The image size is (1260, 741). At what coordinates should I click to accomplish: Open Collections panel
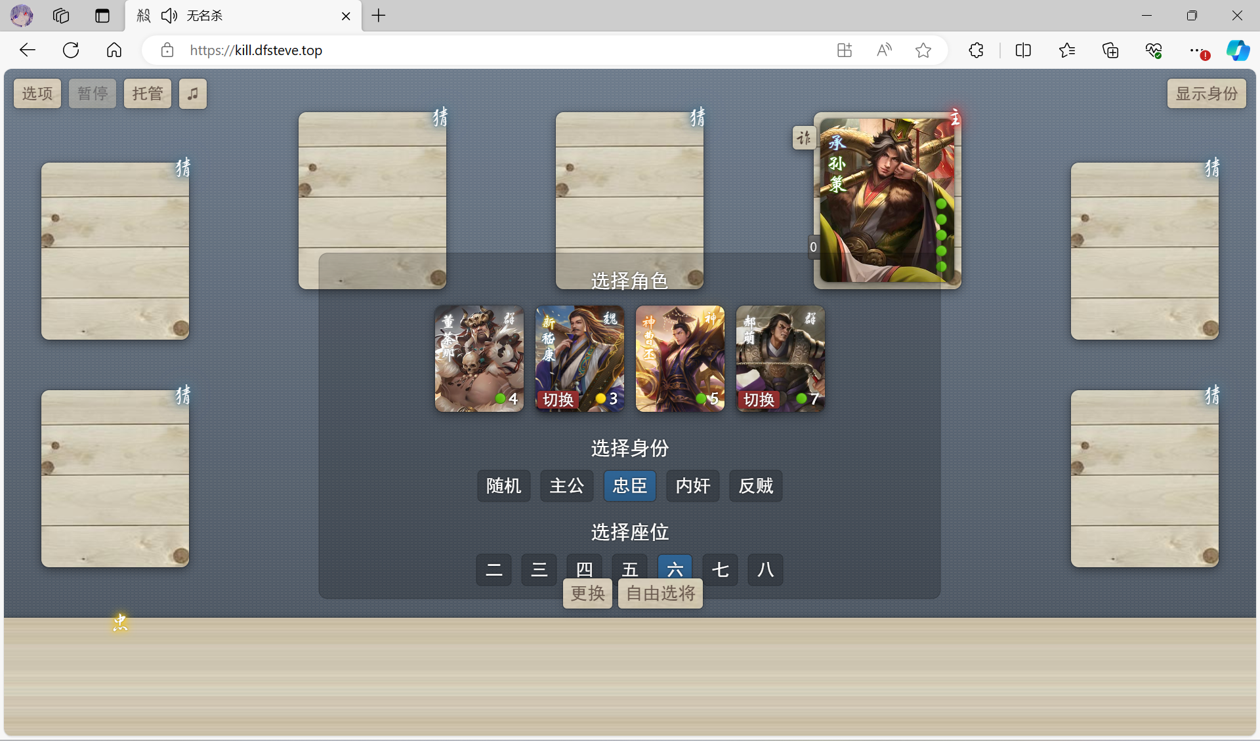pos(1110,50)
